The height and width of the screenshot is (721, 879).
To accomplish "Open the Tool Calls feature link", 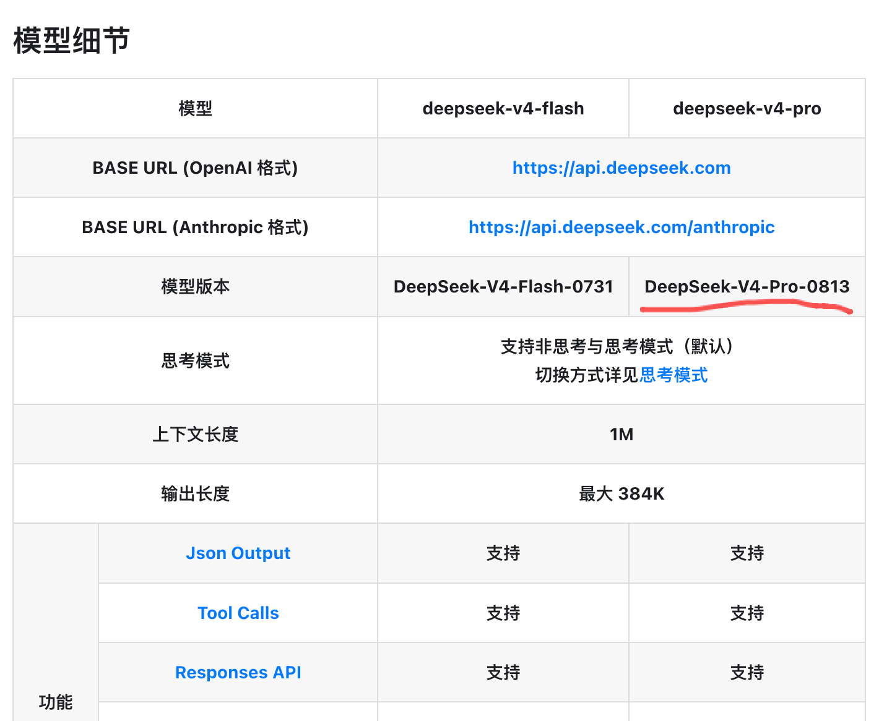I will pyautogui.click(x=238, y=613).
